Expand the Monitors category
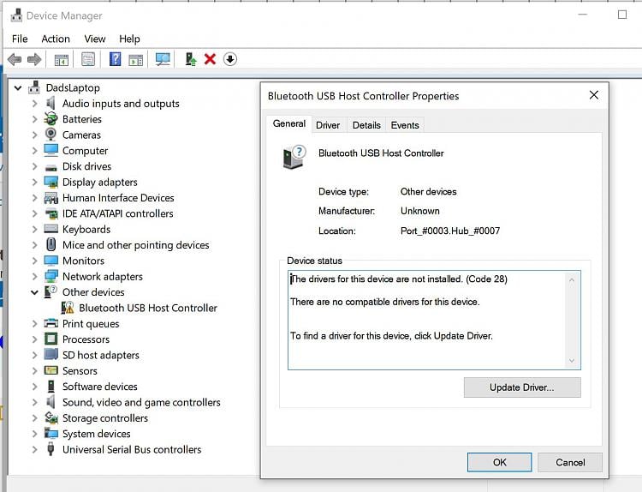 point(35,261)
